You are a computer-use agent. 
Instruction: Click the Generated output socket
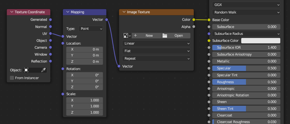[x=50, y=19]
